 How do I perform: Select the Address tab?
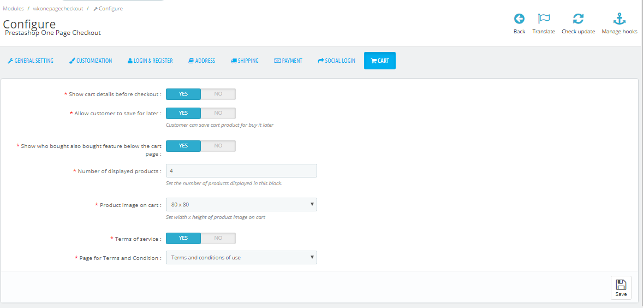pyautogui.click(x=201, y=61)
